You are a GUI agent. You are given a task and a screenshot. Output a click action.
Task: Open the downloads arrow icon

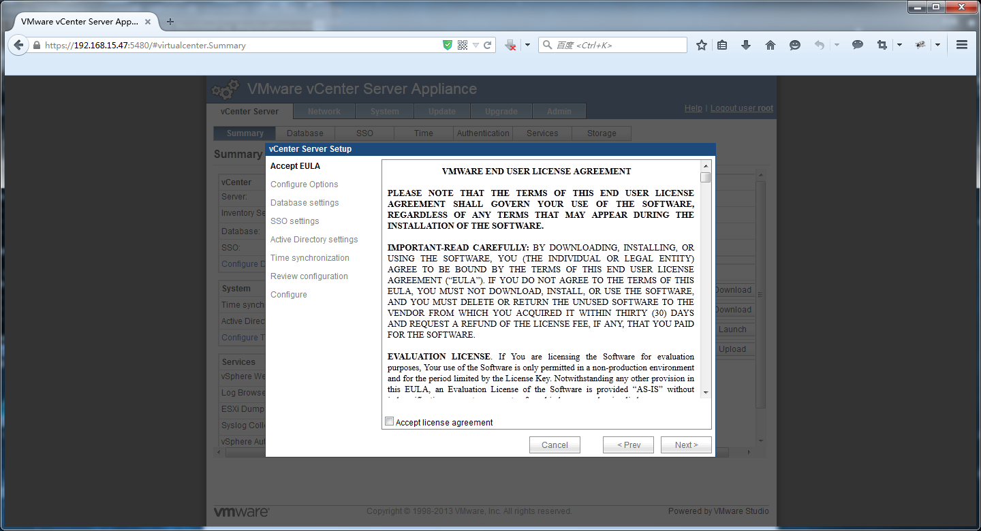[x=746, y=45]
